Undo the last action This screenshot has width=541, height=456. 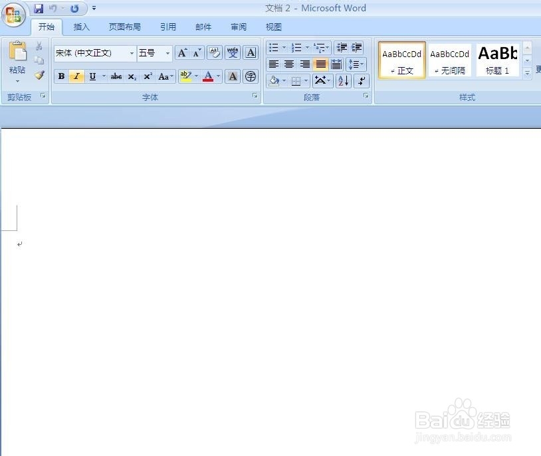click(x=53, y=8)
